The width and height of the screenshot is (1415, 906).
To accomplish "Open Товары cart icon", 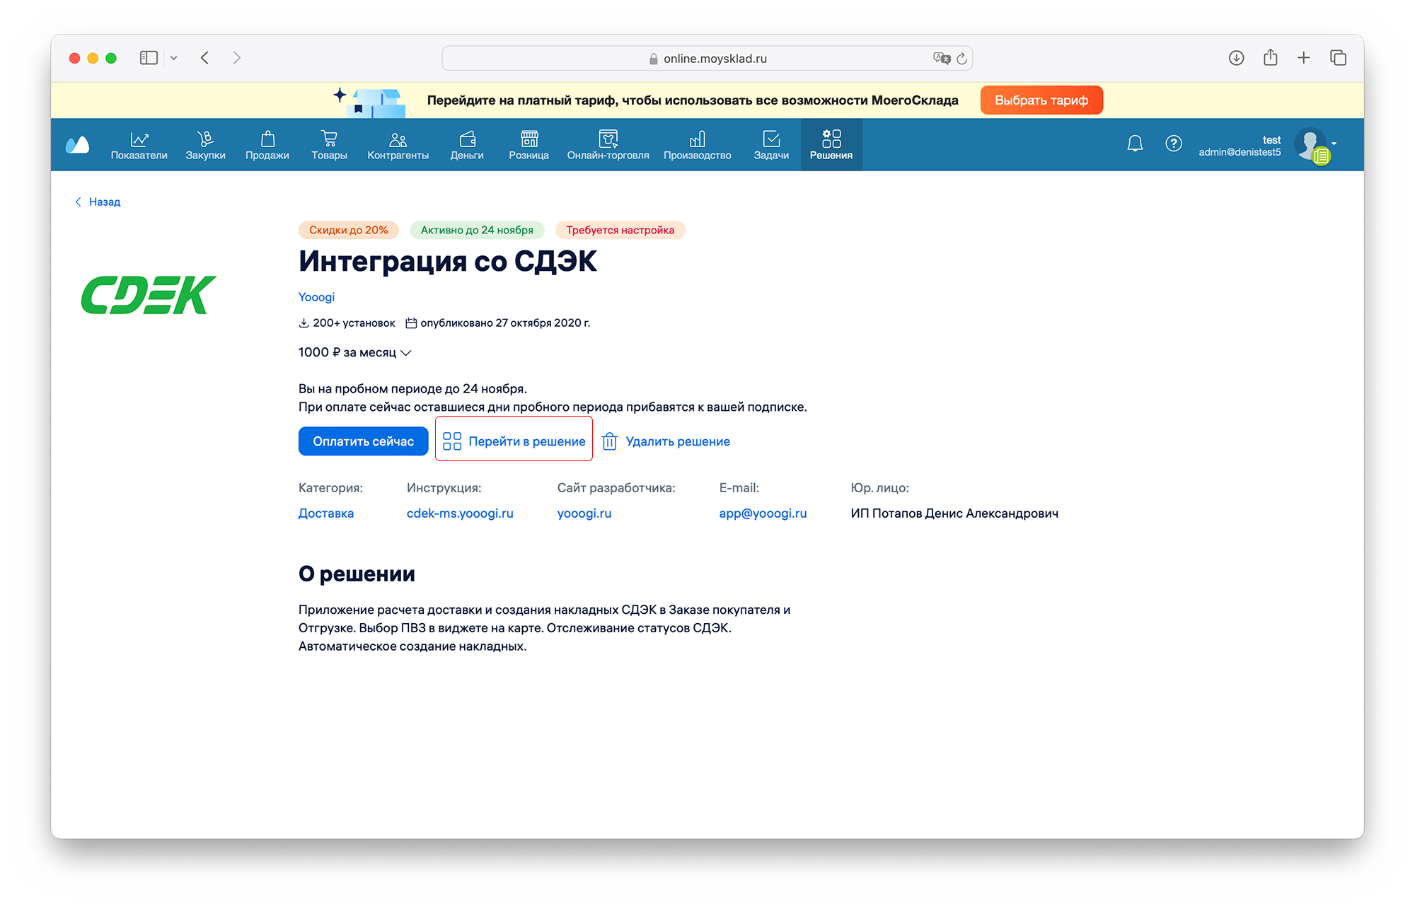I will (x=329, y=139).
